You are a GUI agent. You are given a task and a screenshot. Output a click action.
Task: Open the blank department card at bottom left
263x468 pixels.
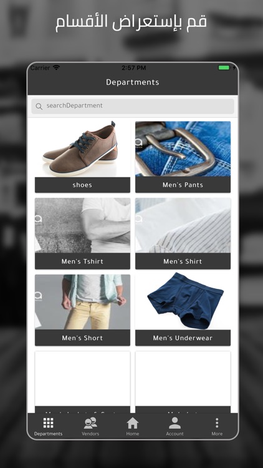click(x=82, y=382)
